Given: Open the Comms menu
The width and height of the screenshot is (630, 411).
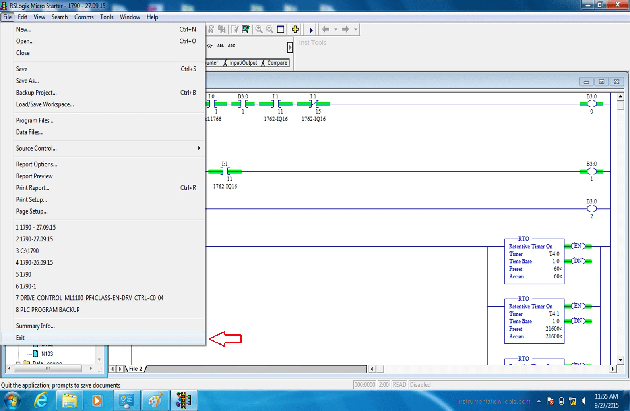Looking at the screenshot, I should [x=84, y=17].
